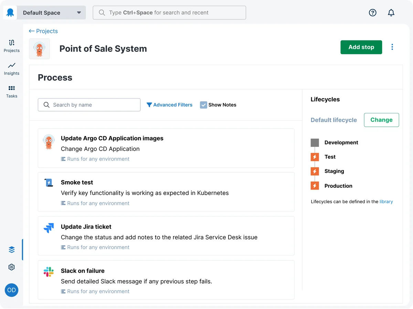This screenshot has width=413, height=309.
Task: Open the notifications bell icon
Action: (391, 13)
